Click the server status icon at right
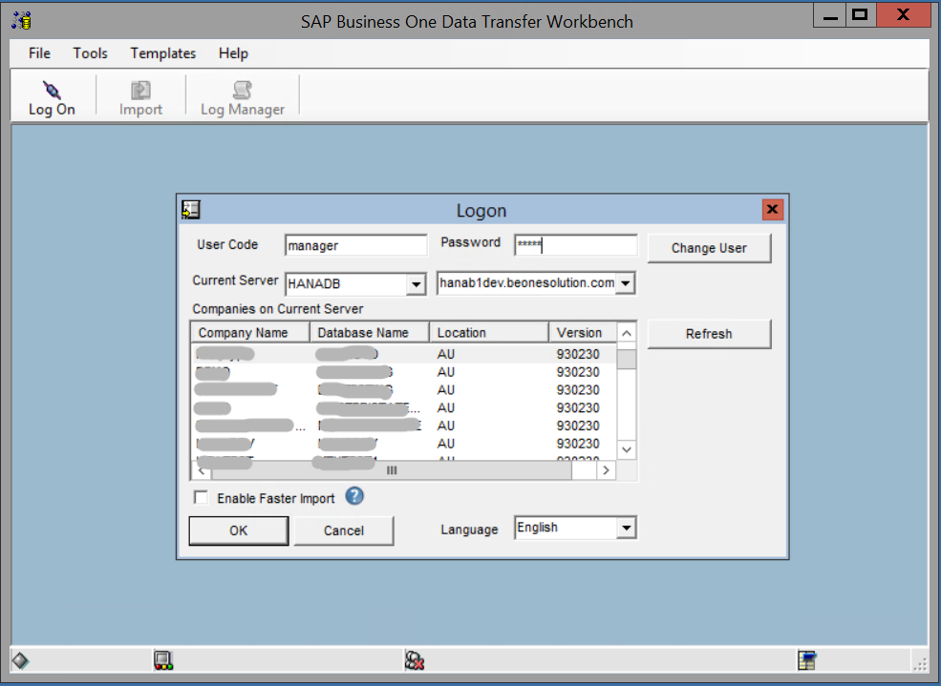The width and height of the screenshot is (941, 686). click(x=807, y=660)
